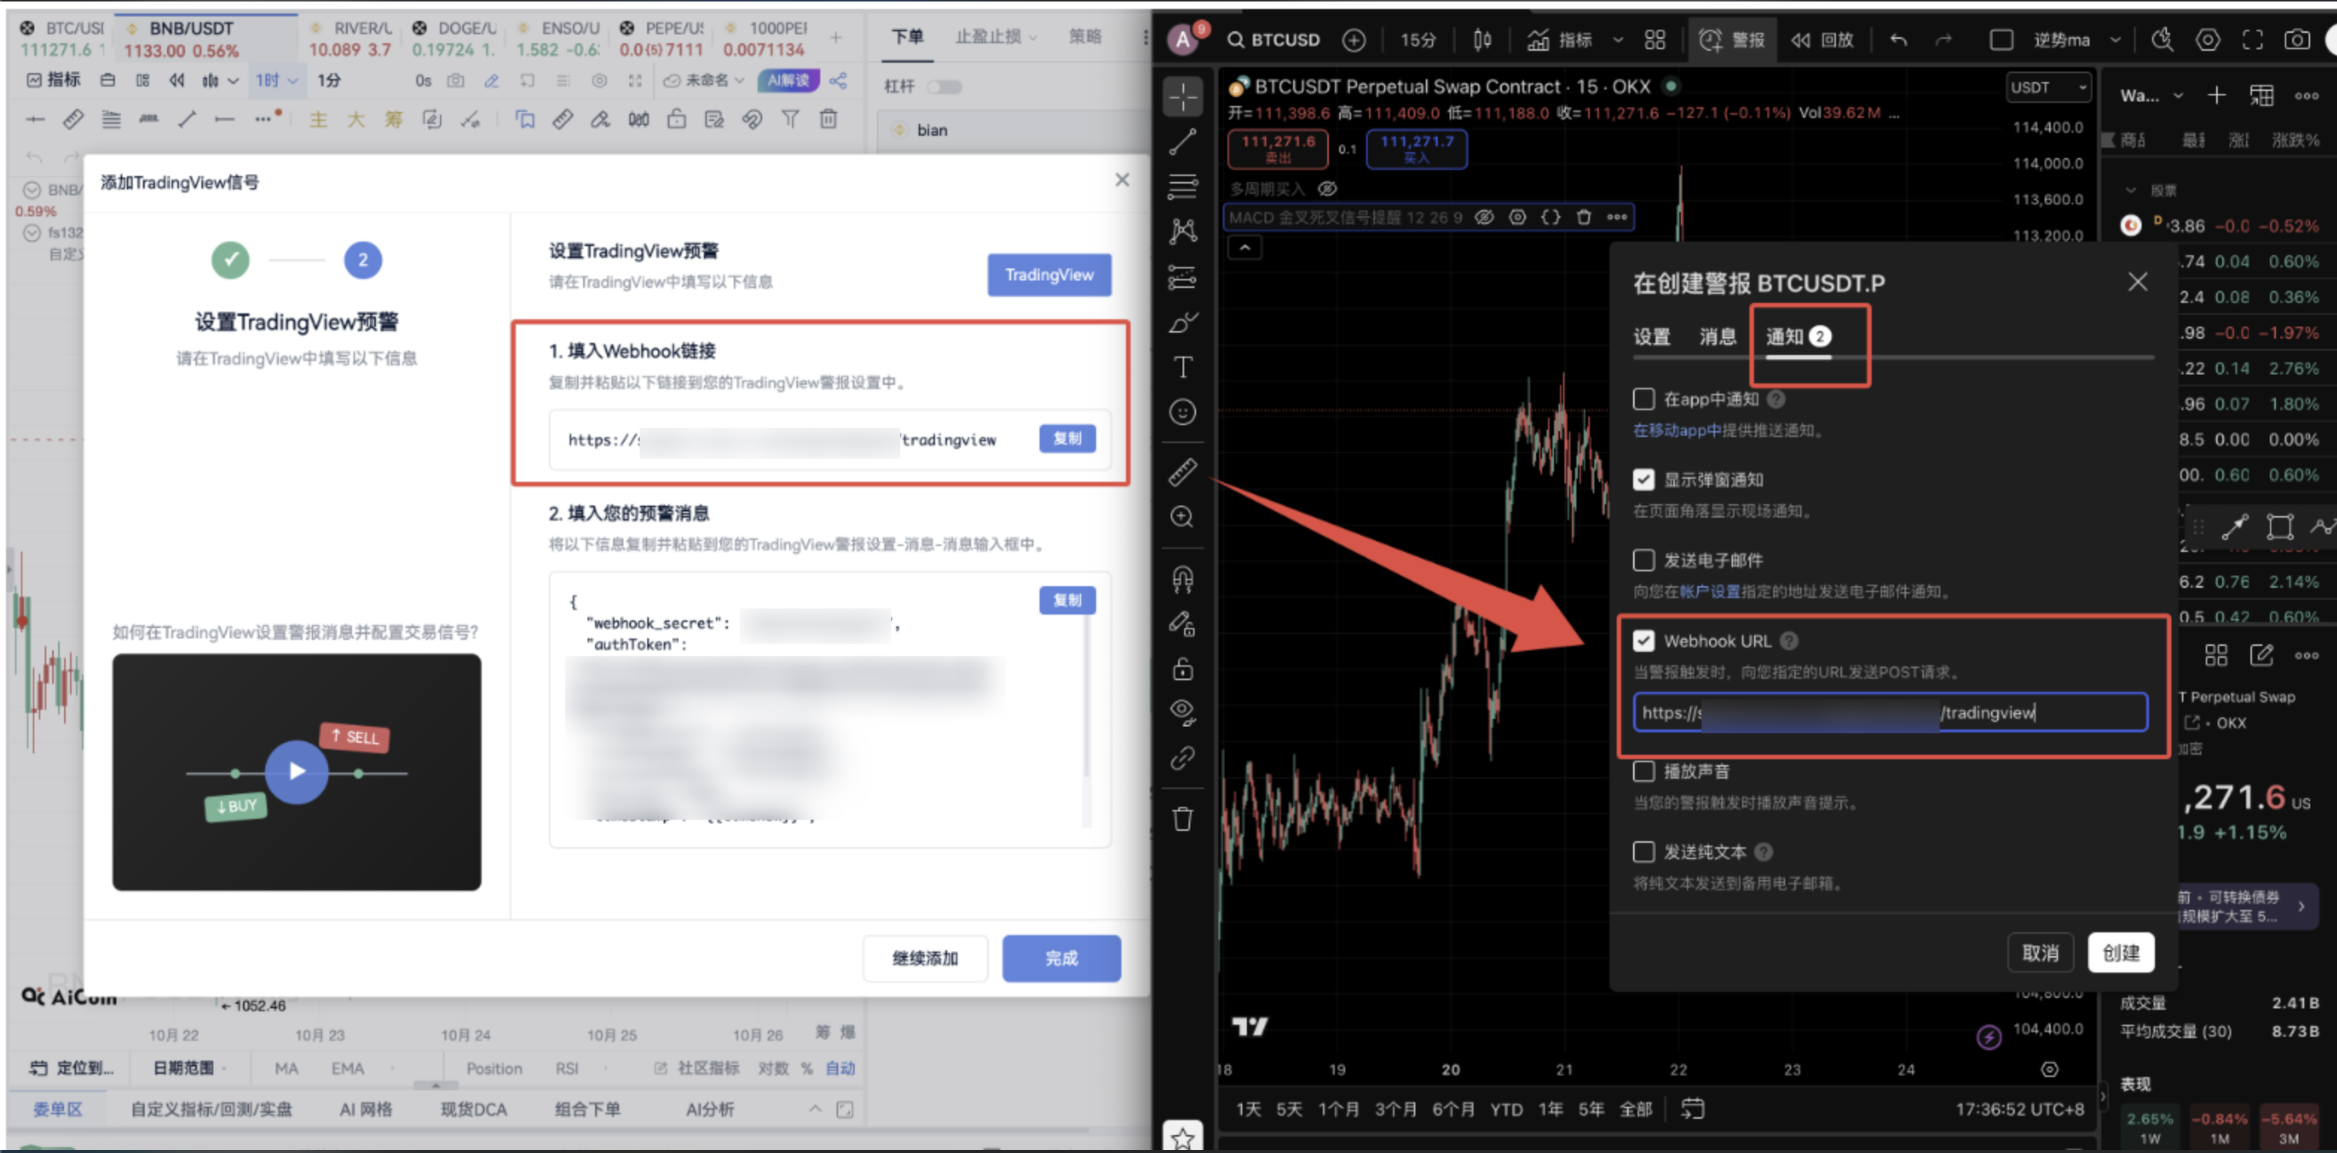Open the USDT currency dropdown

2048,87
